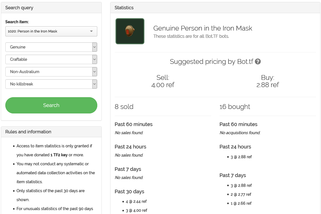Viewport: 321px width, 214px height.
Task: Expand the Non-Australium dropdown
Action: coord(51,72)
